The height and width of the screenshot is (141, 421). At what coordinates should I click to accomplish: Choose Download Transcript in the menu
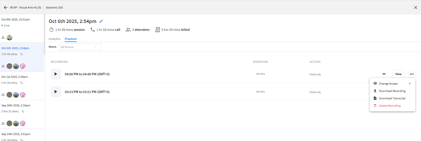pos(392,98)
